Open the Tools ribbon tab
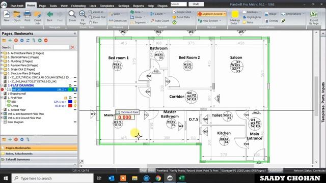The image size is (326, 183). click(x=53, y=6)
